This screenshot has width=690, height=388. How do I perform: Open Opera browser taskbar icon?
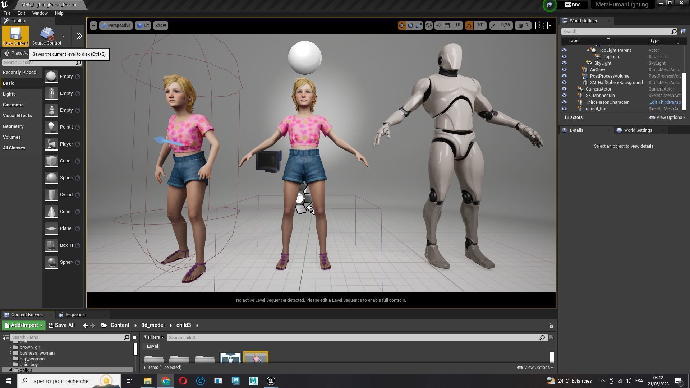pyautogui.click(x=183, y=381)
